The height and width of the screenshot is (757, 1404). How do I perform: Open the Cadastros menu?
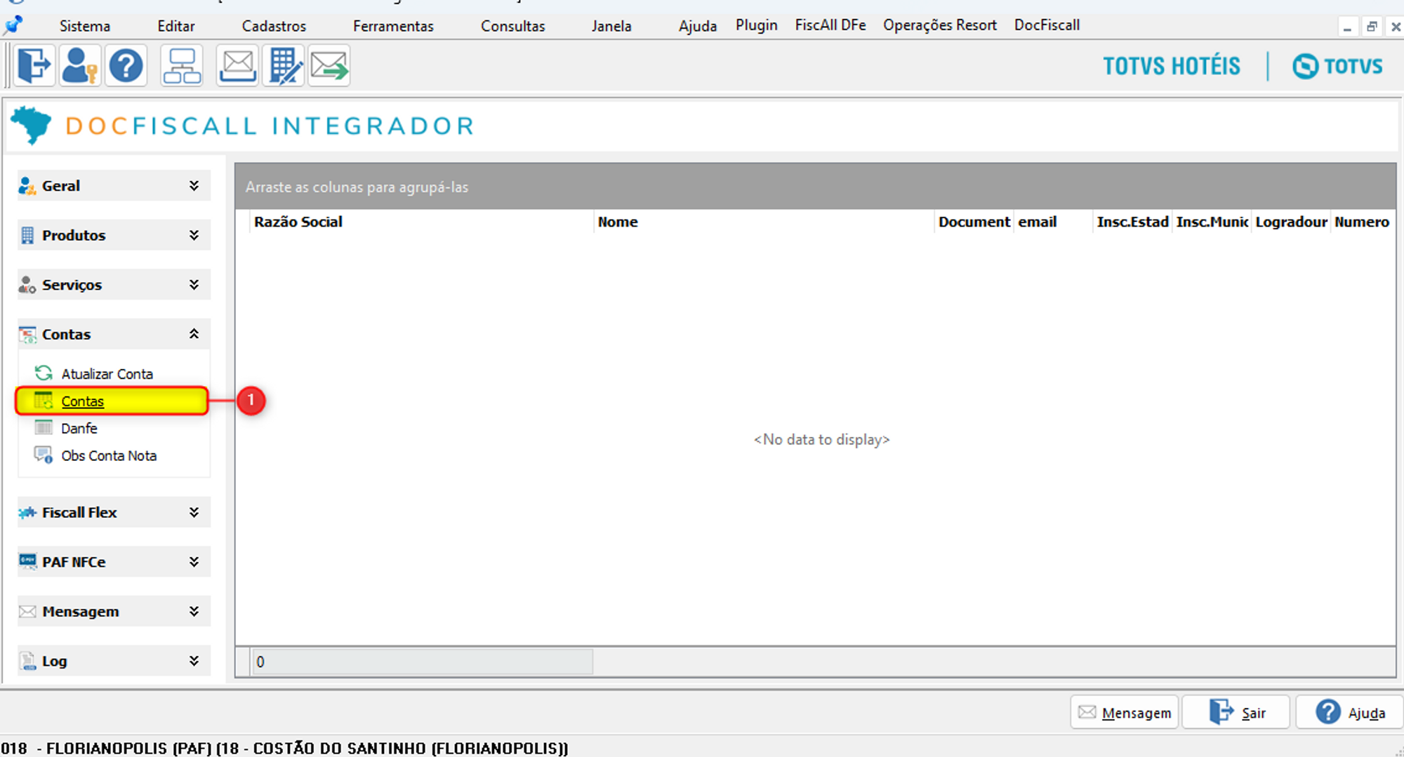point(274,26)
